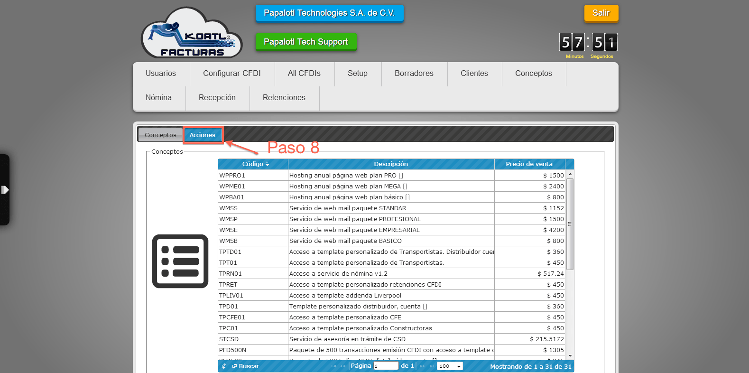Open the Borradores menu

tap(414, 74)
